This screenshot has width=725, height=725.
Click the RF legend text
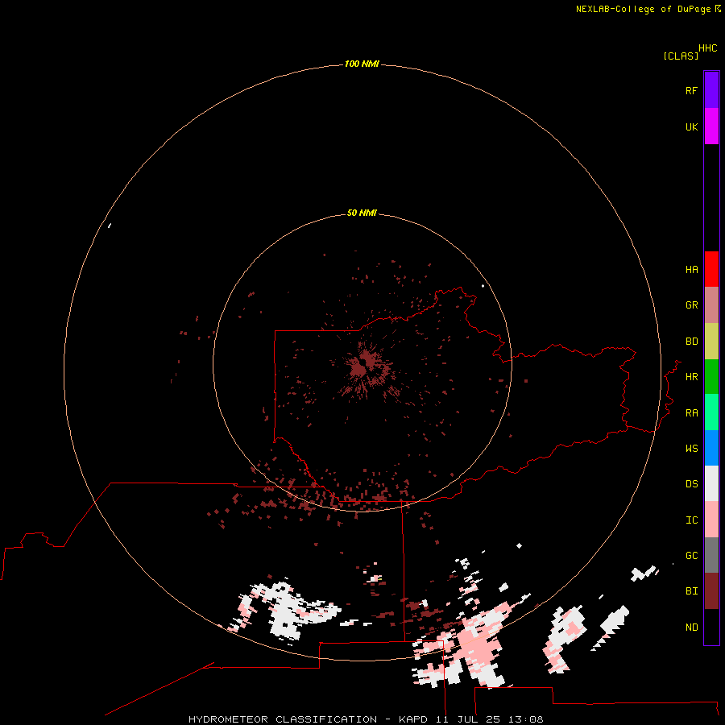pyautogui.click(x=691, y=90)
